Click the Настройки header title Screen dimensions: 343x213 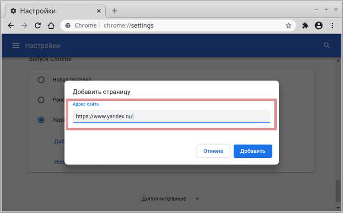tap(43, 46)
